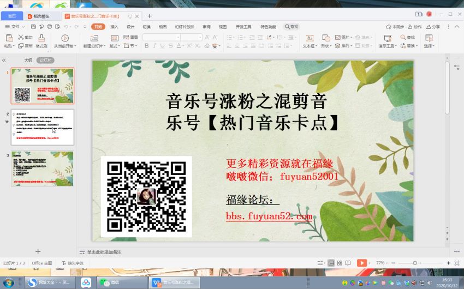The image size is (464, 289).
Task: Switch to Normal view in status bar
Action: tap(331, 263)
